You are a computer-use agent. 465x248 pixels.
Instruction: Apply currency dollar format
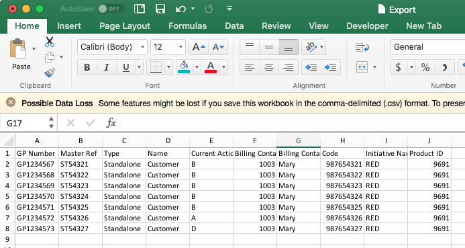(x=399, y=67)
